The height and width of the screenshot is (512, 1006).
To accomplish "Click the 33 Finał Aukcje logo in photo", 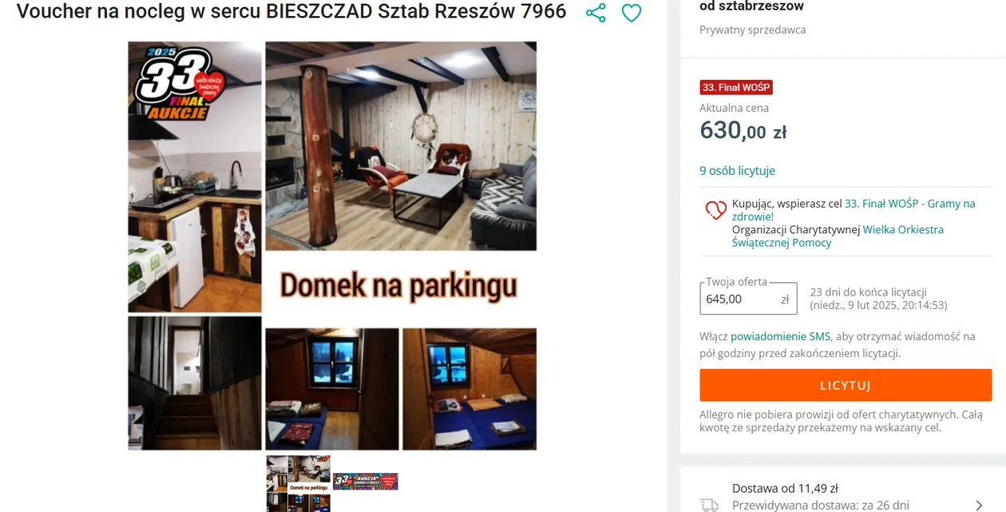I will pyautogui.click(x=180, y=83).
